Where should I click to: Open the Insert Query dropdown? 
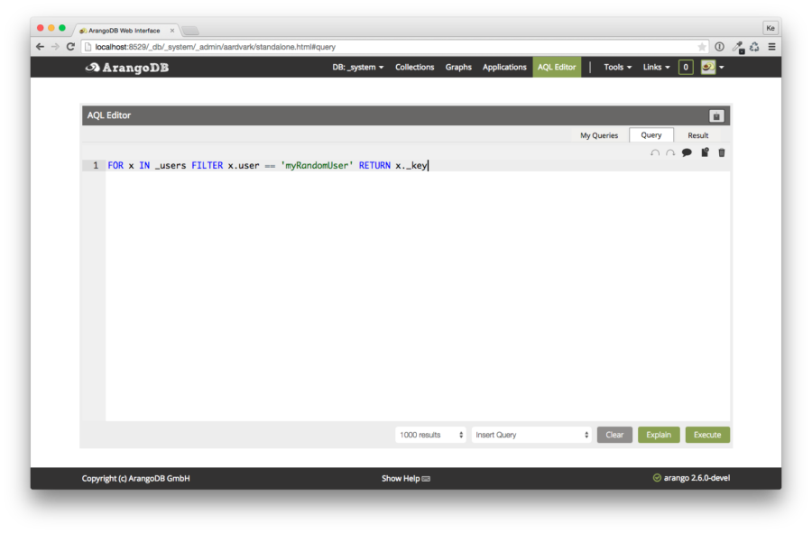click(x=531, y=435)
